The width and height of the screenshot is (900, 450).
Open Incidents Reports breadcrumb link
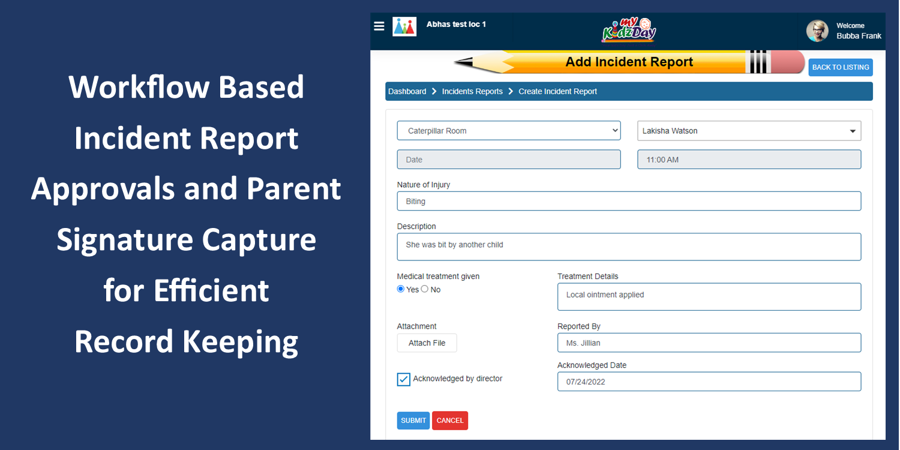coord(472,91)
